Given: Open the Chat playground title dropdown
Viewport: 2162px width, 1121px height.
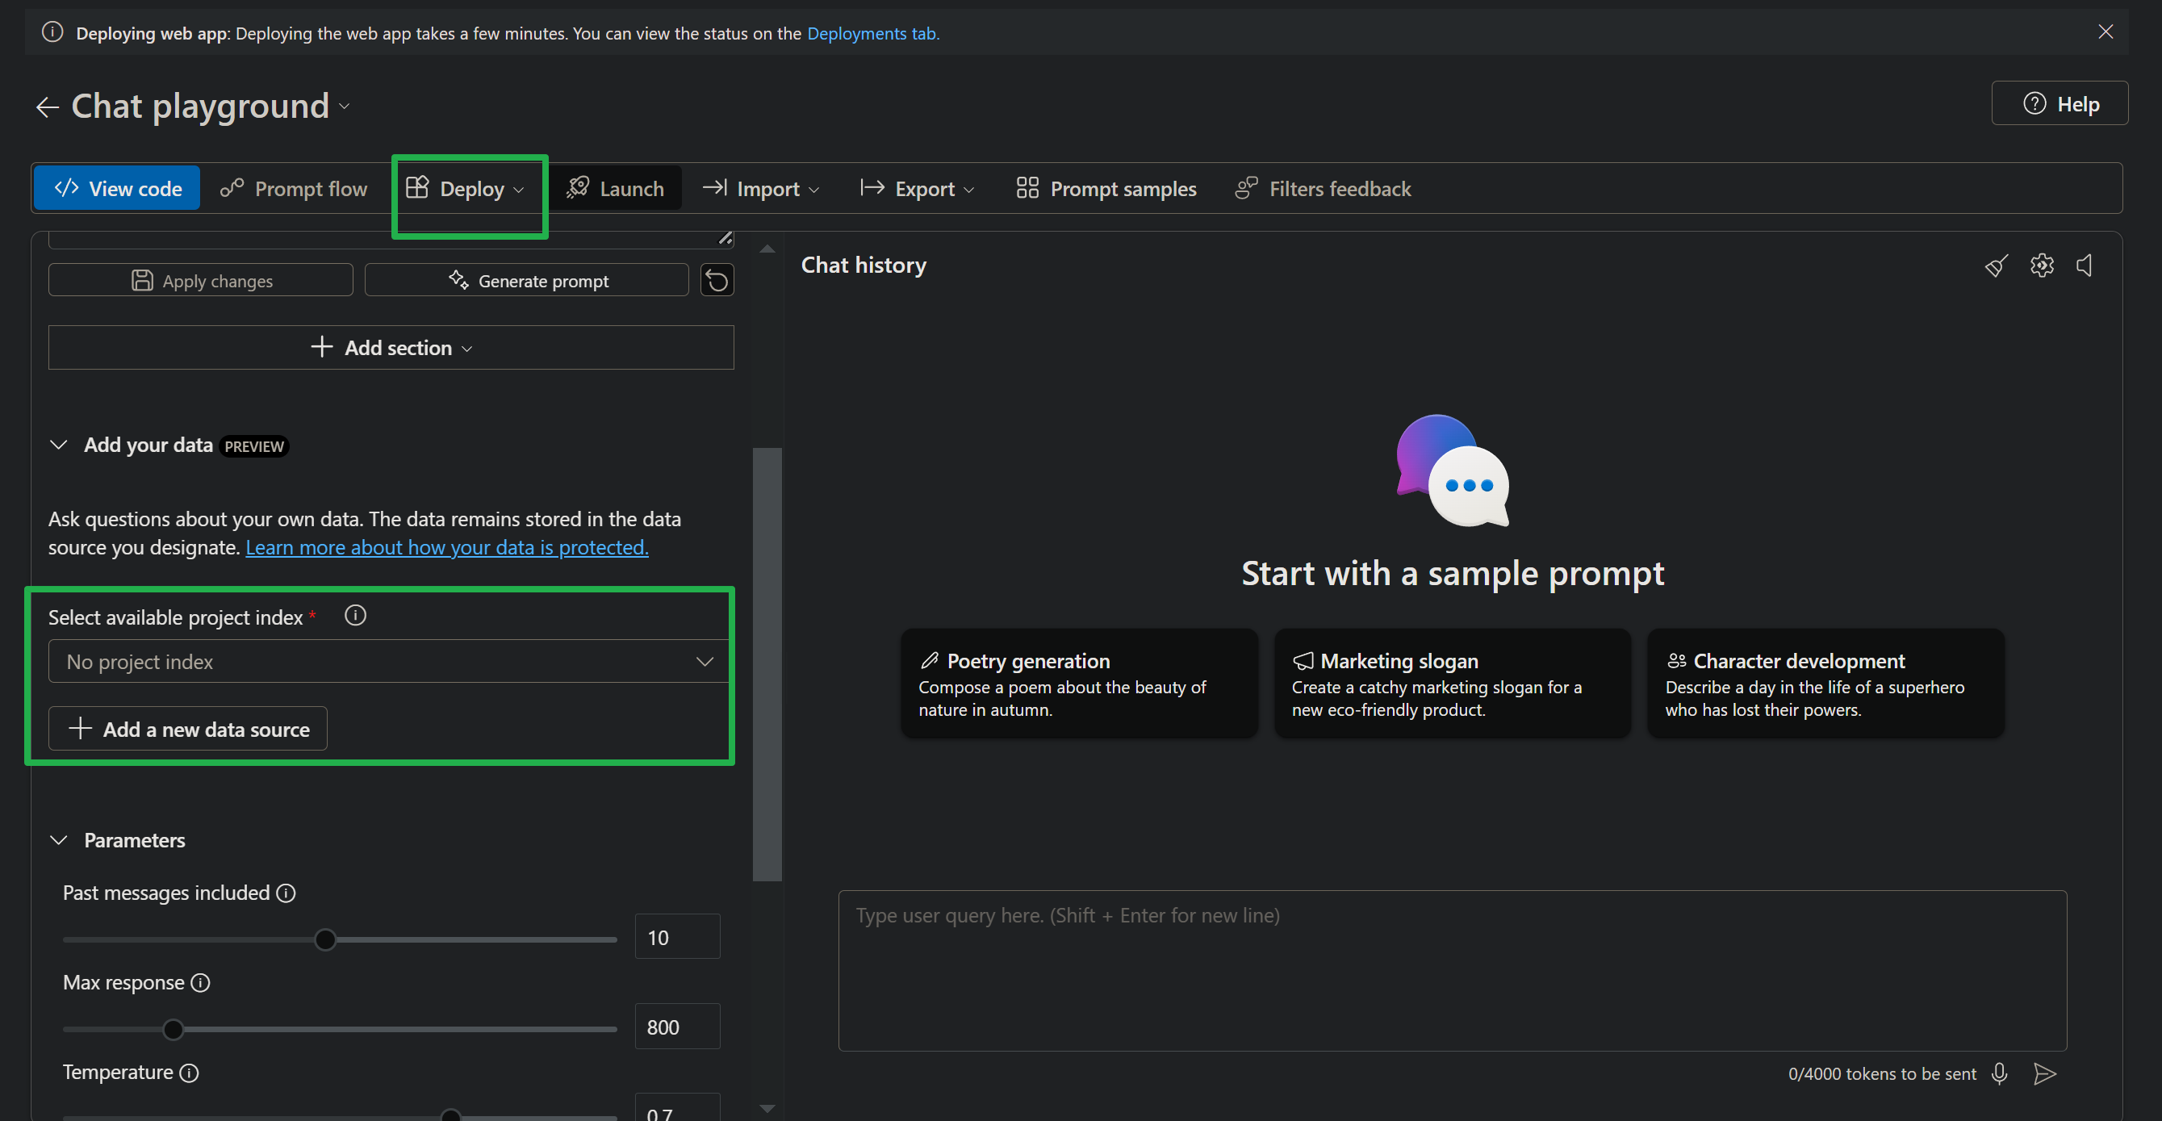Looking at the screenshot, I should click(x=344, y=107).
